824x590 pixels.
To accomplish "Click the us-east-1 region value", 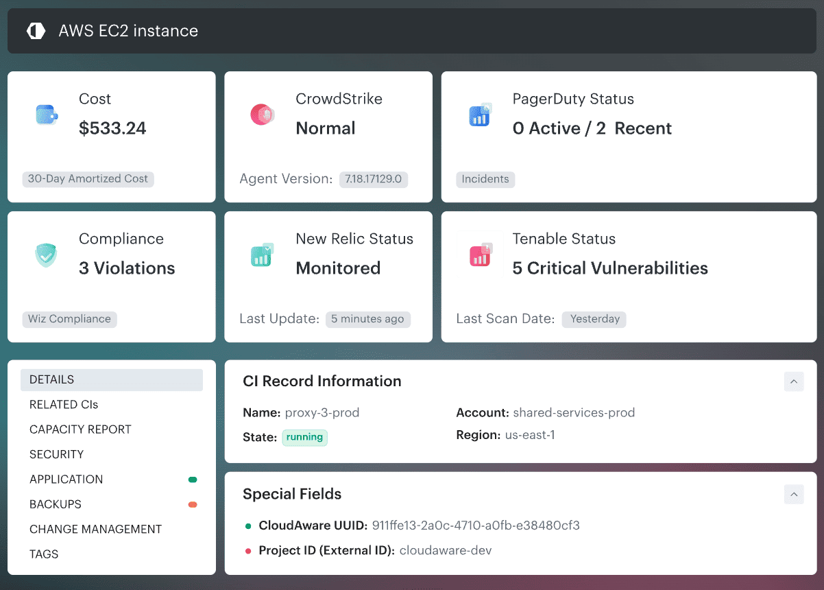I will (529, 435).
